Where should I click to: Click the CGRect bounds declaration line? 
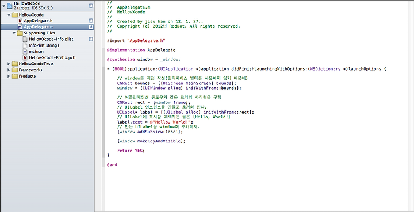tap(177, 83)
